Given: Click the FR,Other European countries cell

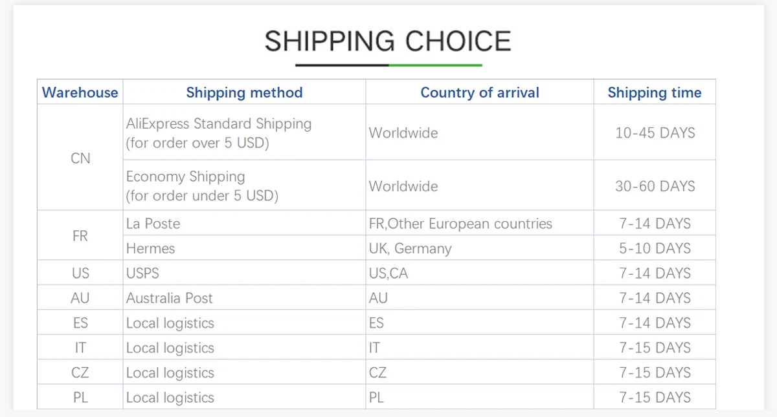Looking at the screenshot, I should (460, 224).
